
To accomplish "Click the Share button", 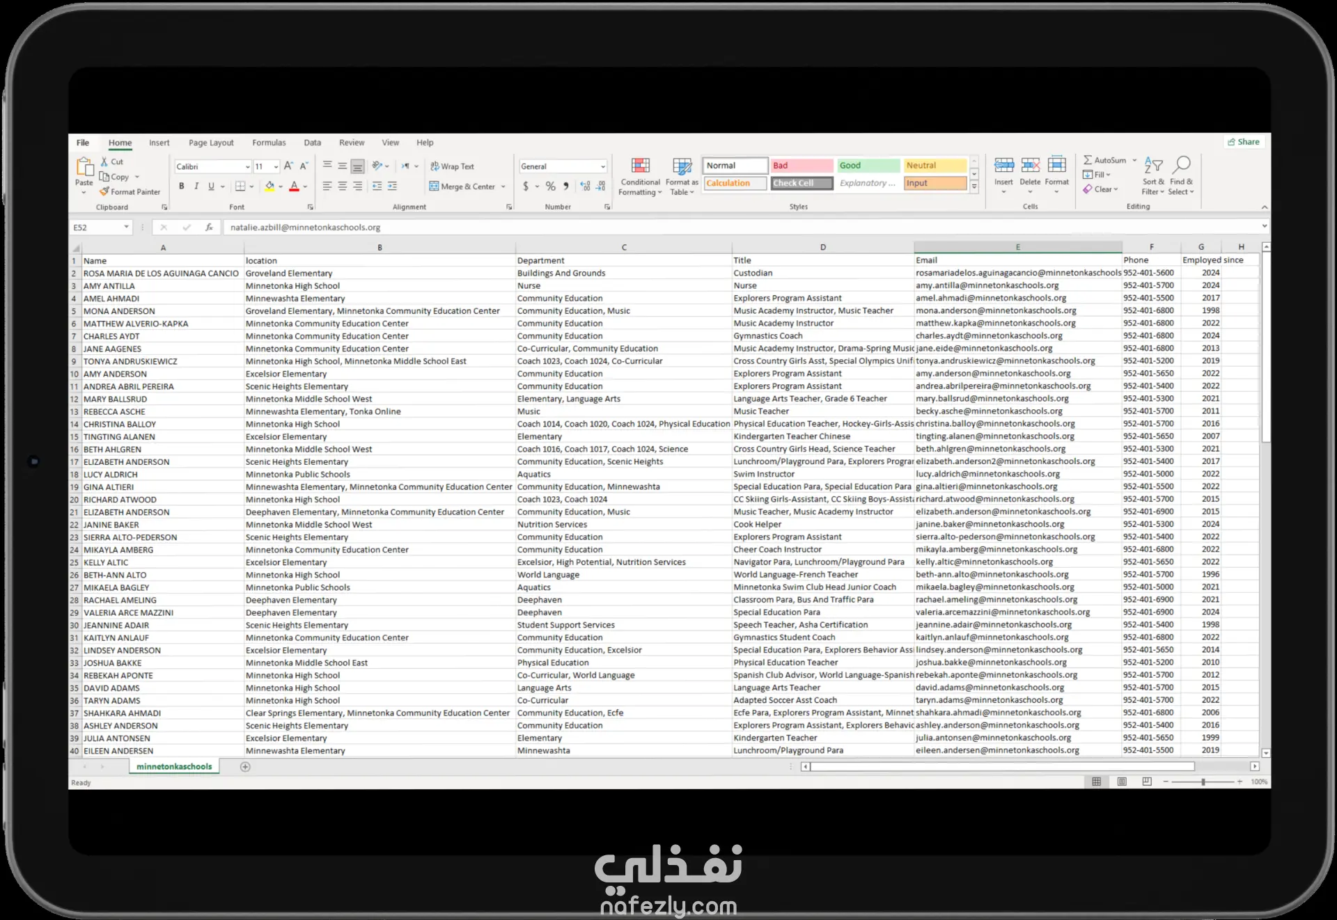I will coord(1243,142).
